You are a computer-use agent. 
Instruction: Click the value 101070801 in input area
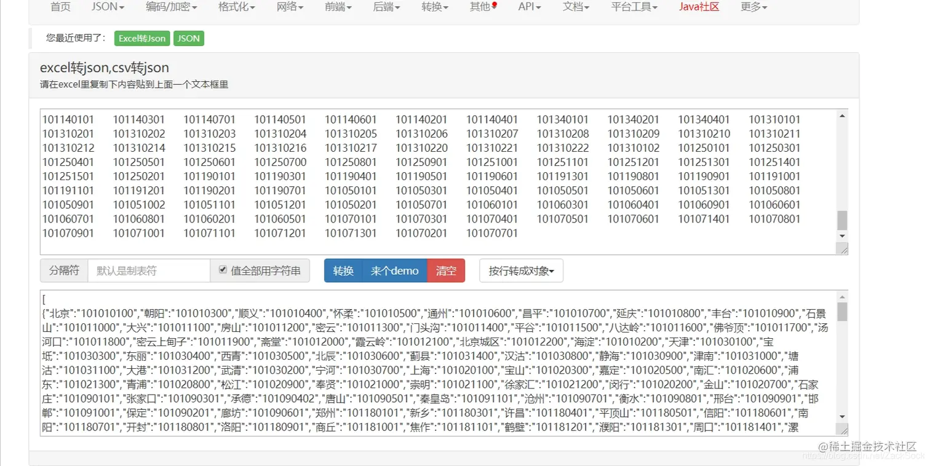point(775,219)
